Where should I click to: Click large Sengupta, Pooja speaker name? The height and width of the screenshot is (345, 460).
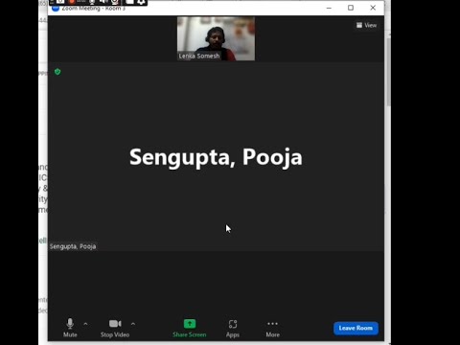[216, 157]
